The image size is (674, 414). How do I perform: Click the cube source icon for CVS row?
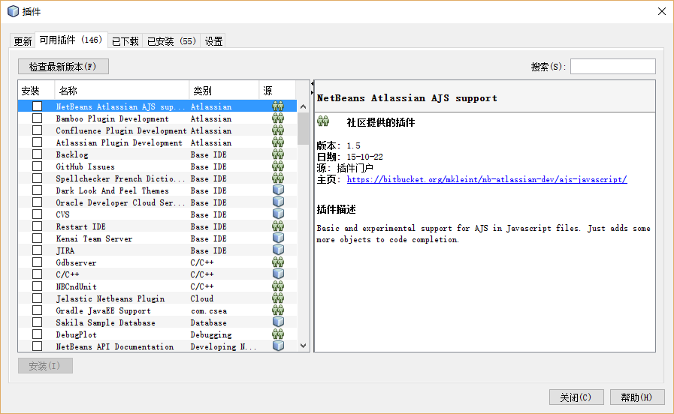click(x=278, y=214)
